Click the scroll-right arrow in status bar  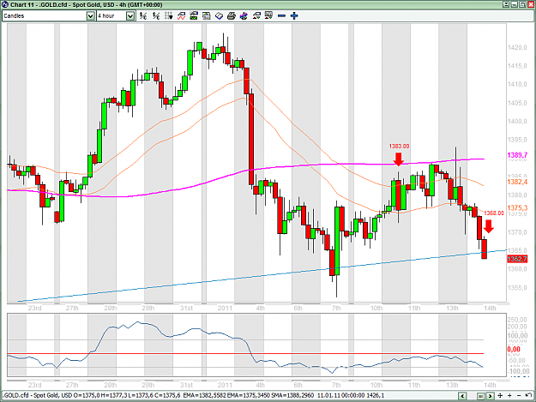point(491,396)
